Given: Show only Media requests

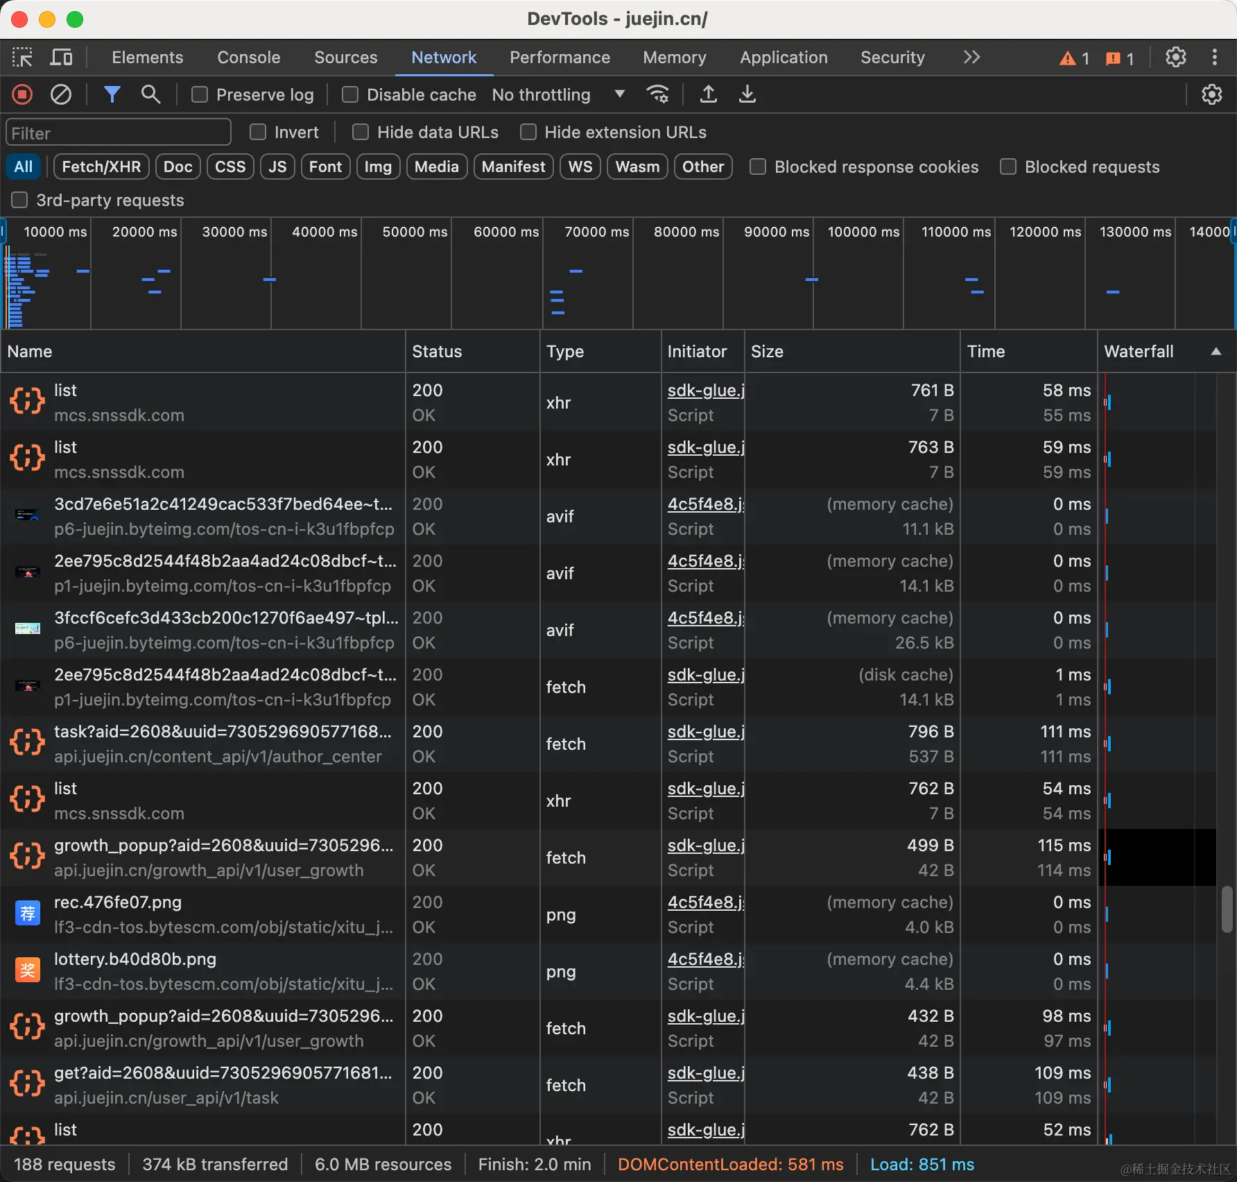Looking at the screenshot, I should pos(437,166).
